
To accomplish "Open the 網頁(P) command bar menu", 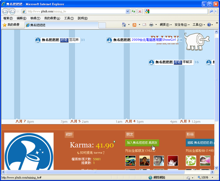I will [166, 25].
